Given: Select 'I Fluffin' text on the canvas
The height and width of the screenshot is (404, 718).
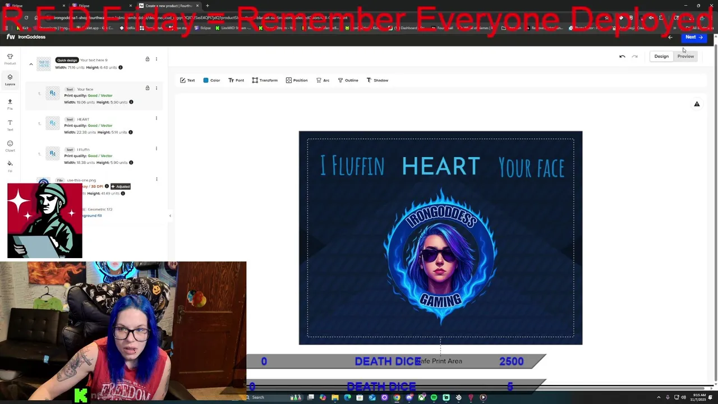Looking at the screenshot, I should pyautogui.click(x=352, y=167).
